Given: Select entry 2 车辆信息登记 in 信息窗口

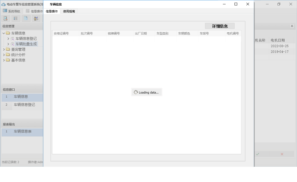Looking at the screenshot, I should coord(22,105).
